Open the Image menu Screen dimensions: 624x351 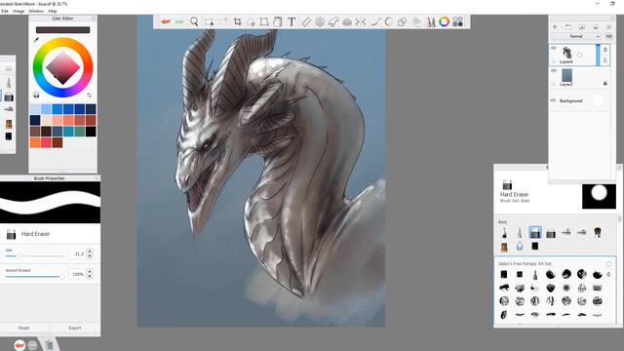19,11
